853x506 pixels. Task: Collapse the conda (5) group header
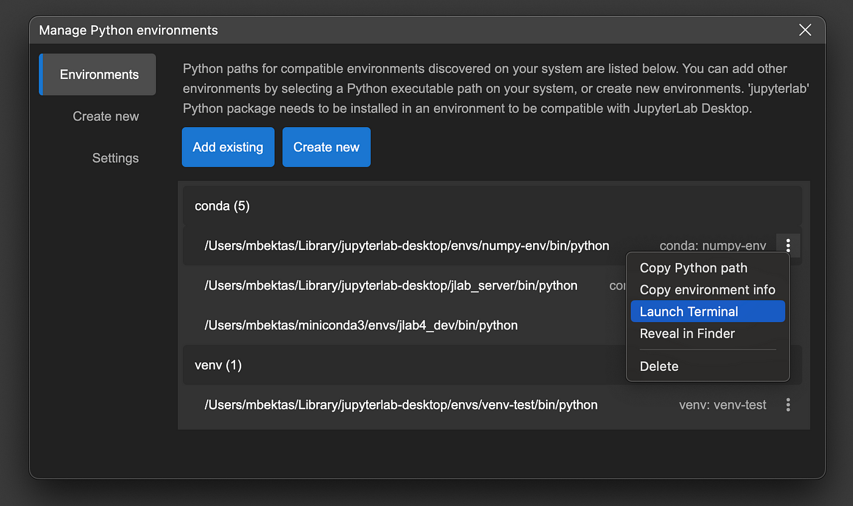tap(492, 206)
